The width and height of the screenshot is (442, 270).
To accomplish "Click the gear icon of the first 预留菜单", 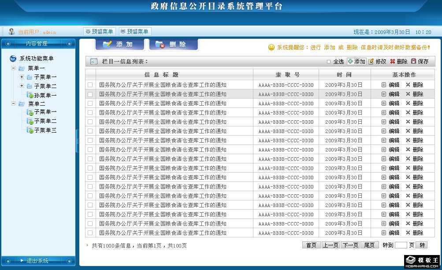I will pyautogui.click(x=88, y=32).
